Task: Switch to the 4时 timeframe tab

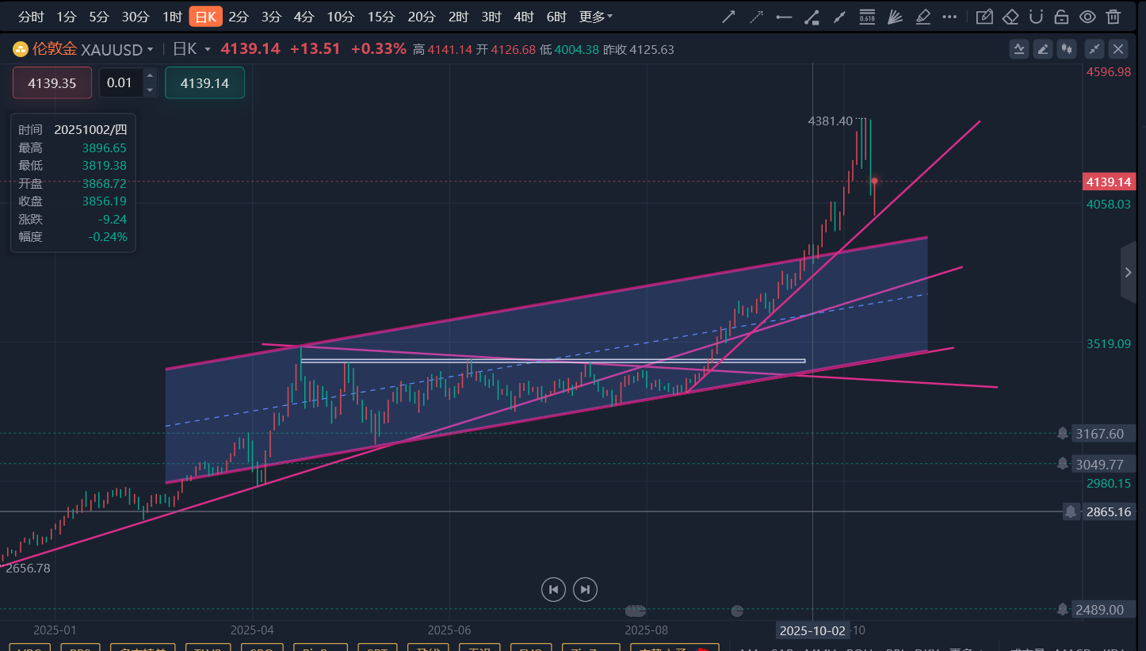Action: coord(523,17)
